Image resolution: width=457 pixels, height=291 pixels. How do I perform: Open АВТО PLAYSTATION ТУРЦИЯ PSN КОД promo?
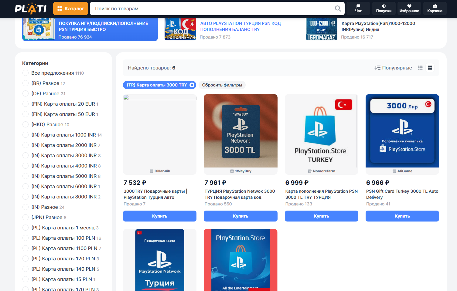(240, 26)
